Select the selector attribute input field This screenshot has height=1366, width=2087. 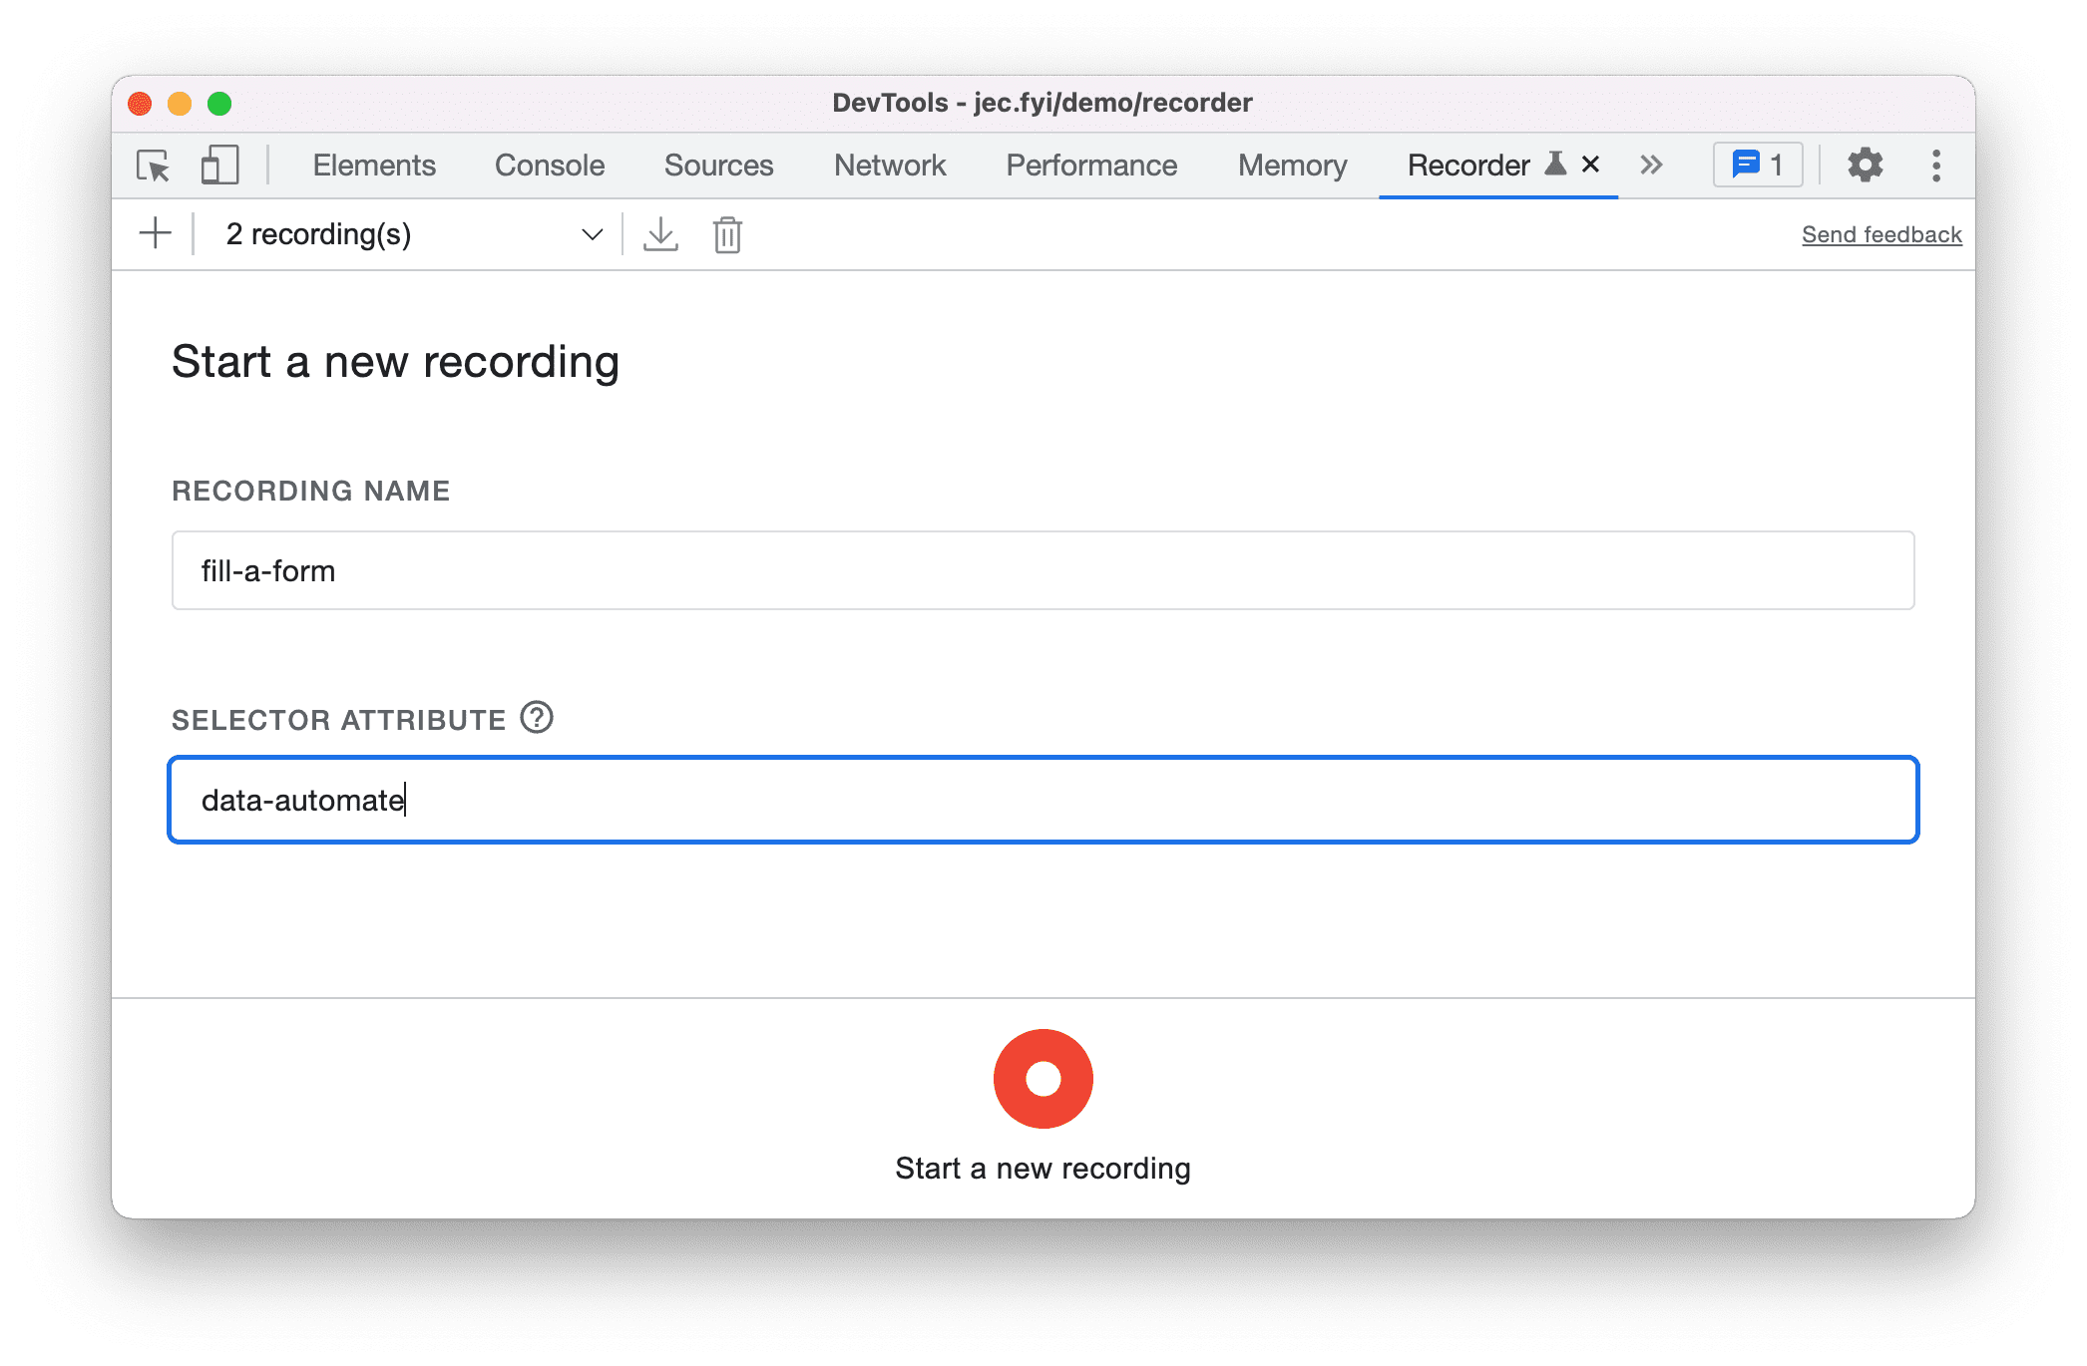click(x=1042, y=799)
